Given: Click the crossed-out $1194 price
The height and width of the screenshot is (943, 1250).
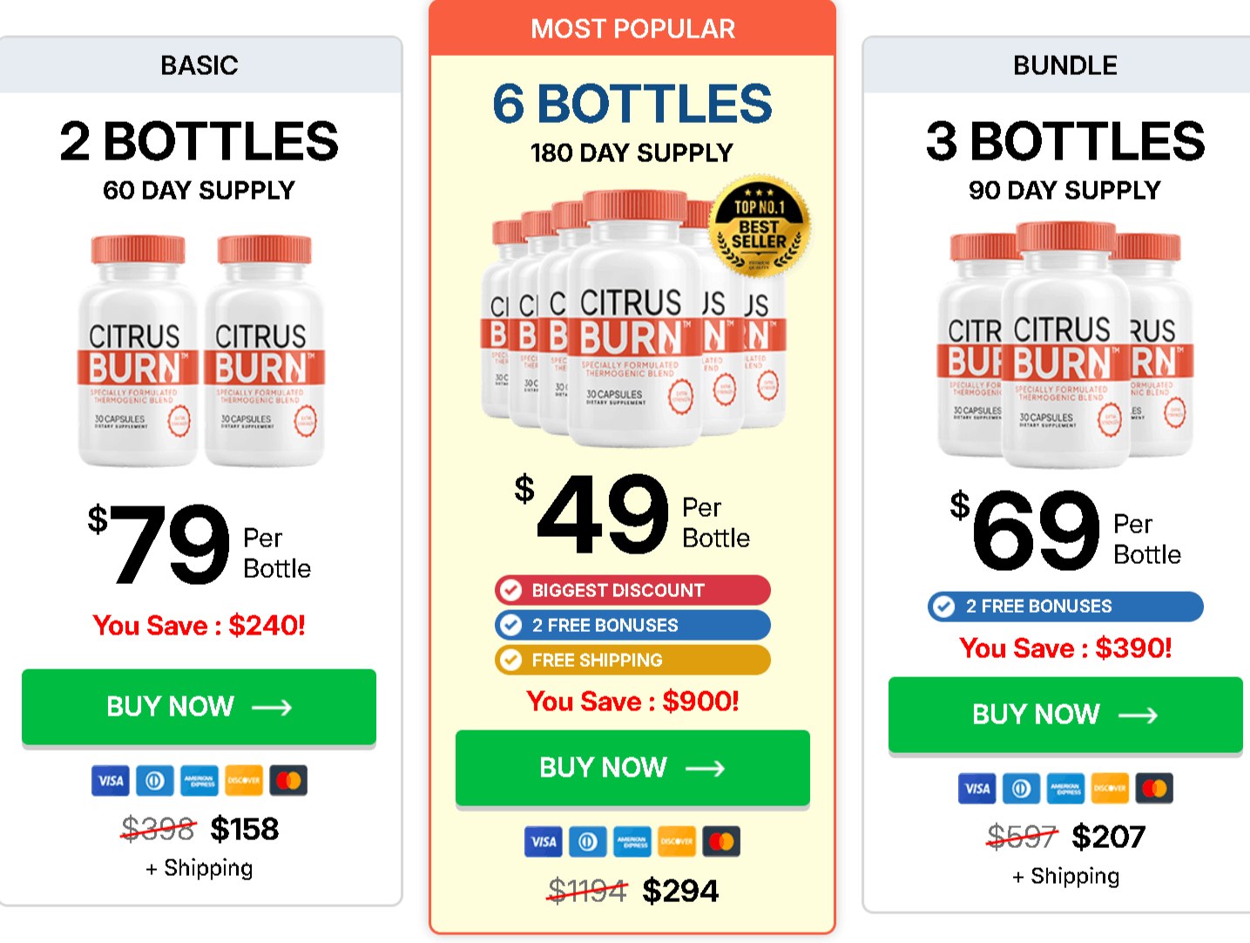Looking at the screenshot, I should [585, 890].
